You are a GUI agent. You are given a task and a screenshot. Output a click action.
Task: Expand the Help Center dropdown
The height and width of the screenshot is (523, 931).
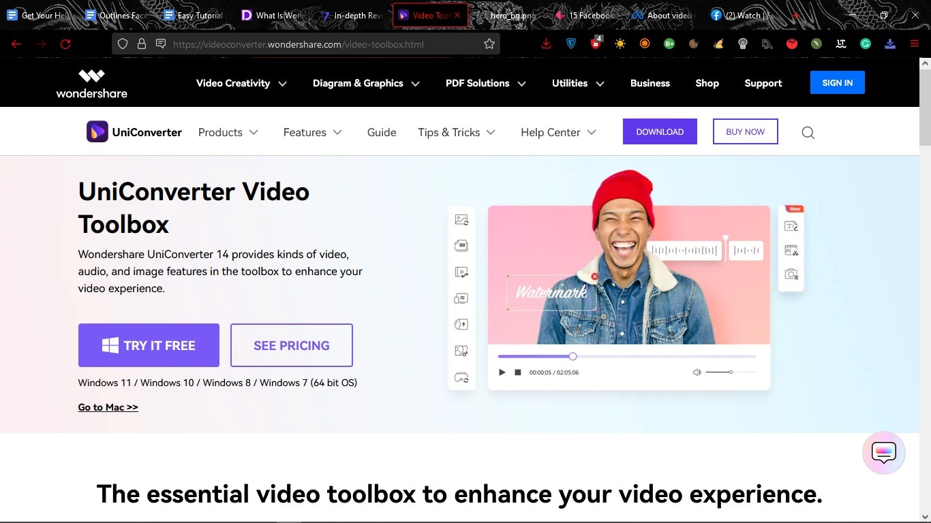[x=558, y=132]
